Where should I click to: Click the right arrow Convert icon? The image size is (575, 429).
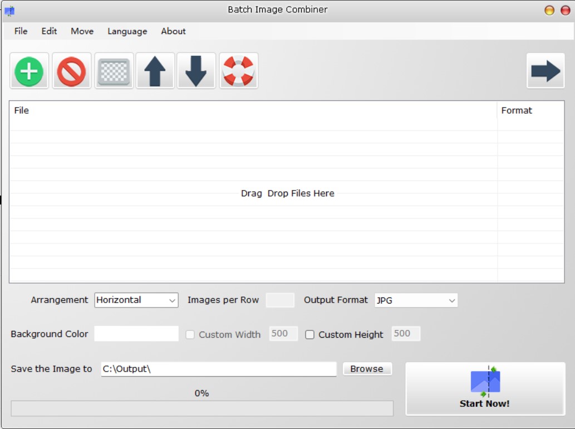pyautogui.click(x=546, y=71)
